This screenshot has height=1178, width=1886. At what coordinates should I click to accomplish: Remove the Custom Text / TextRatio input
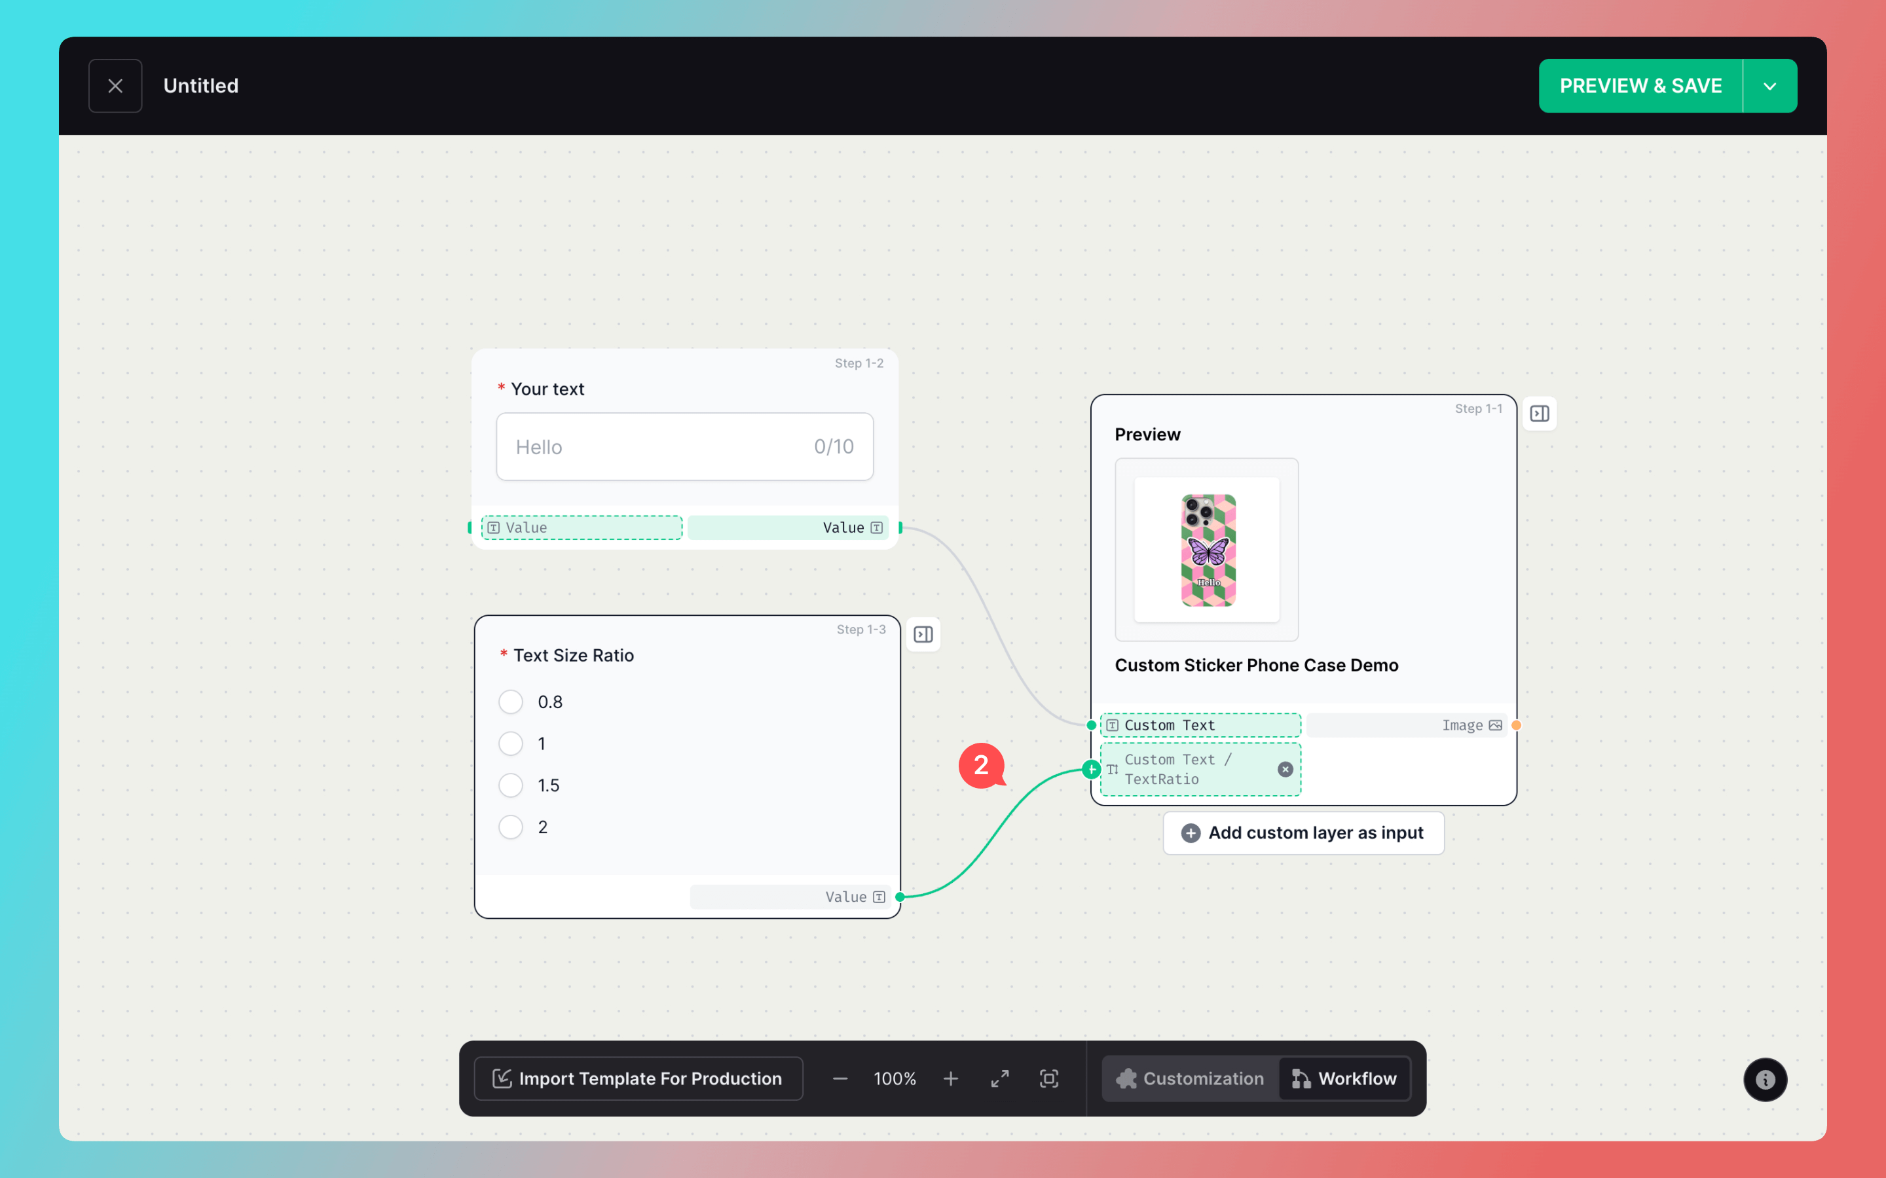(x=1285, y=769)
